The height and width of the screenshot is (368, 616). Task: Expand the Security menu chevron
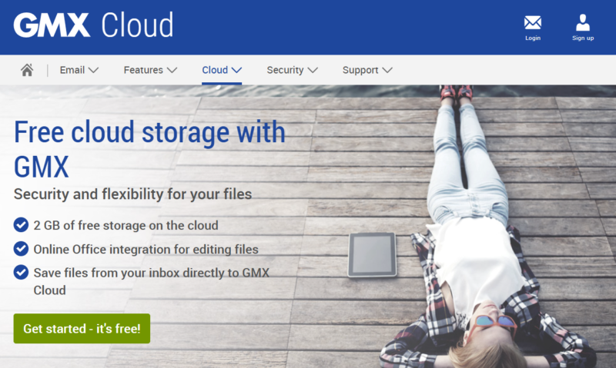[x=313, y=71]
